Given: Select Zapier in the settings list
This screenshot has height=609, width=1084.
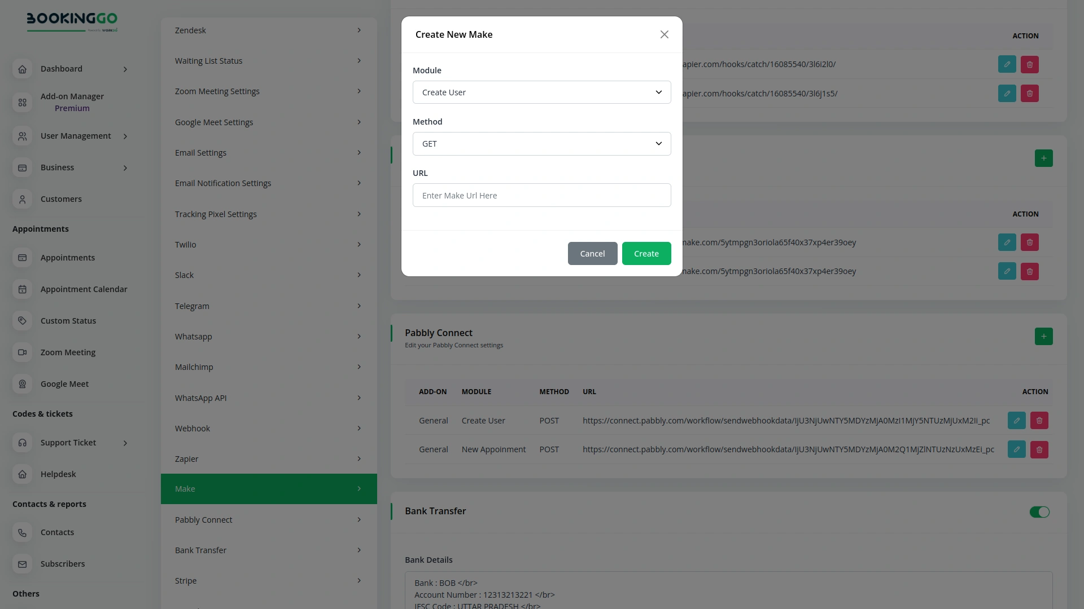Looking at the screenshot, I should [269, 458].
